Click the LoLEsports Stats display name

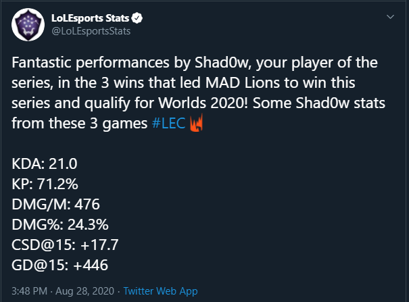pos(91,18)
